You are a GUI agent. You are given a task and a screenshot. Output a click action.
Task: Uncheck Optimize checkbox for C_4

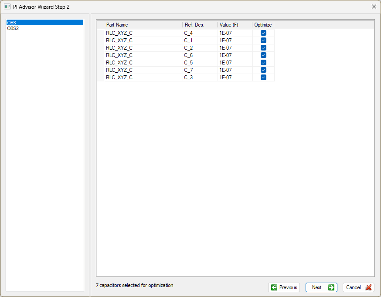tap(263, 33)
